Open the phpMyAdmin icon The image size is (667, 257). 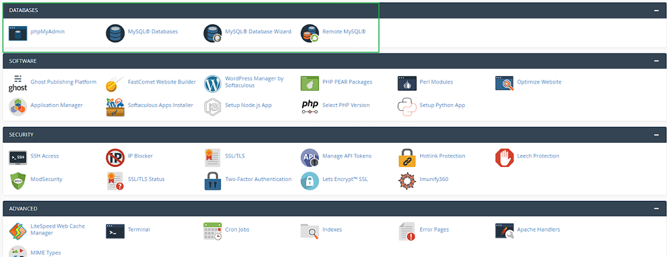tap(17, 33)
